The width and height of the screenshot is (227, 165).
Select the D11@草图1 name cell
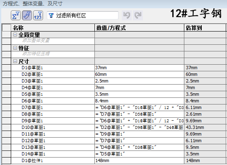point(53,134)
